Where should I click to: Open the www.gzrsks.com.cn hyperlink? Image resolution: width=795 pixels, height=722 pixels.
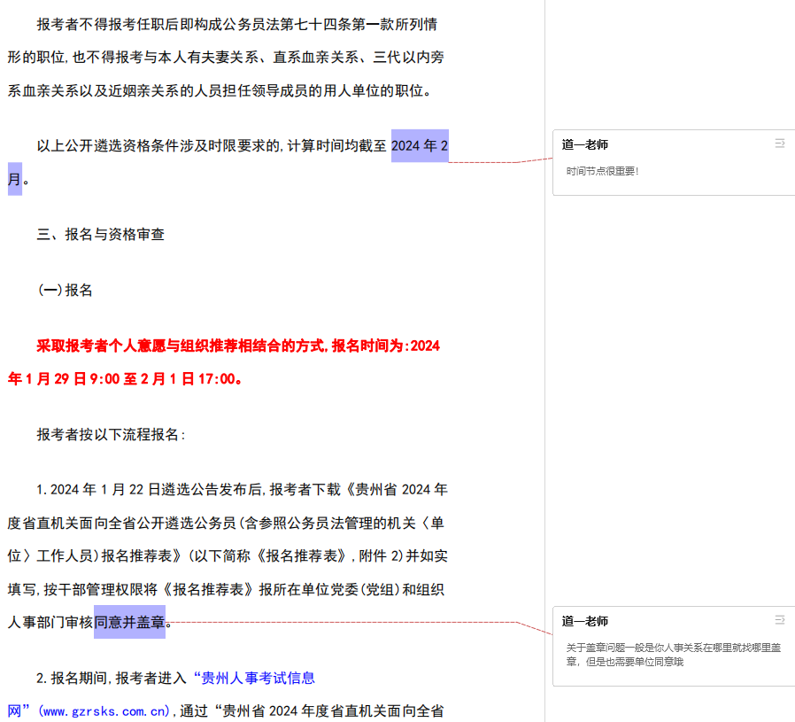(104, 711)
